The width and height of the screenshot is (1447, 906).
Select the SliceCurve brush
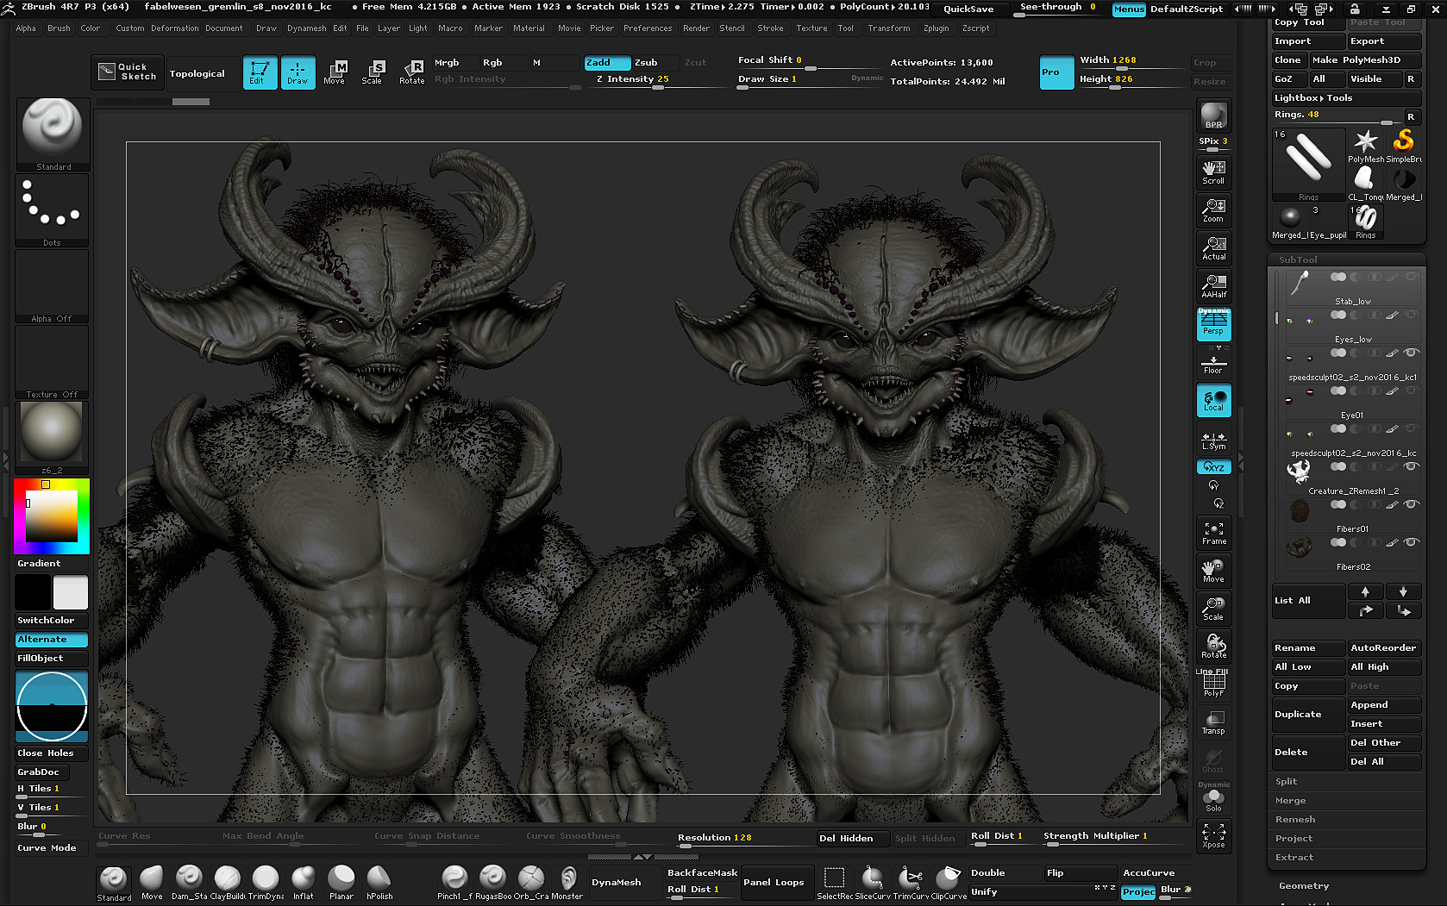(x=873, y=883)
